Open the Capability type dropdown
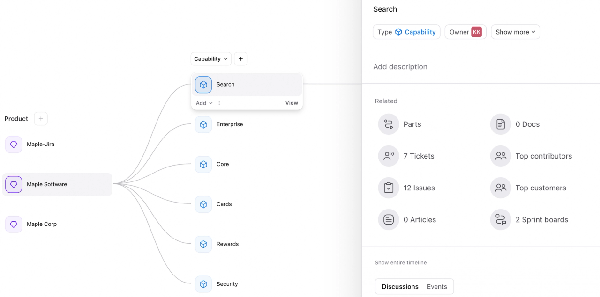 coord(211,58)
